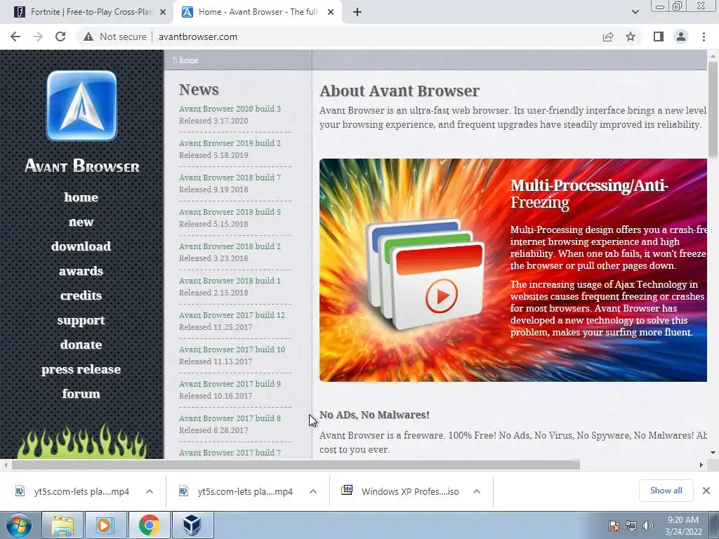Open the support page
The height and width of the screenshot is (539, 719).
pos(81,320)
